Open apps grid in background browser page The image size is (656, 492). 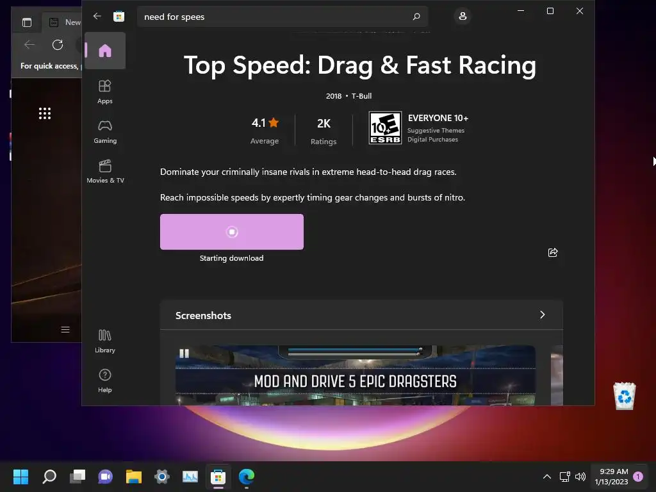(x=45, y=113)
